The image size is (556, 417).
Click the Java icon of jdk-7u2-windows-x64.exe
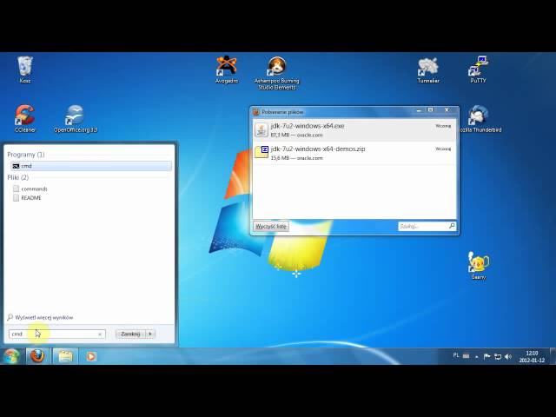[261, 130]
